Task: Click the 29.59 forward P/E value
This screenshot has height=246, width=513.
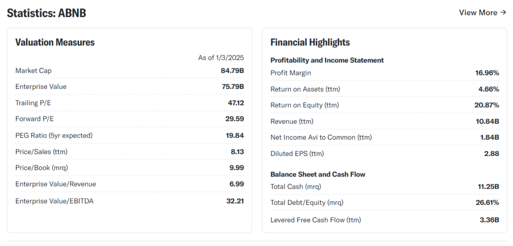Action: click(x=234, y=119)
